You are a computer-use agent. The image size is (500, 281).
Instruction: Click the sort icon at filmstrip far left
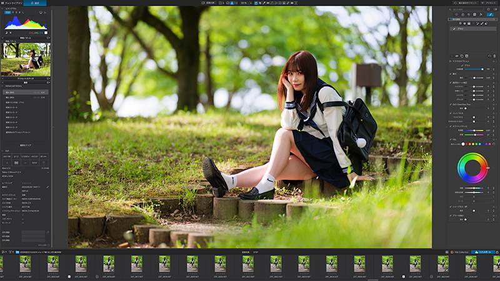[3, 252]
